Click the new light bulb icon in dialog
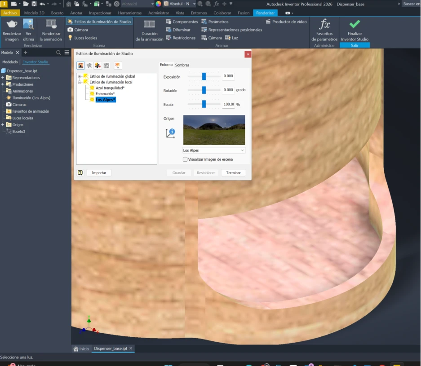 118,66
